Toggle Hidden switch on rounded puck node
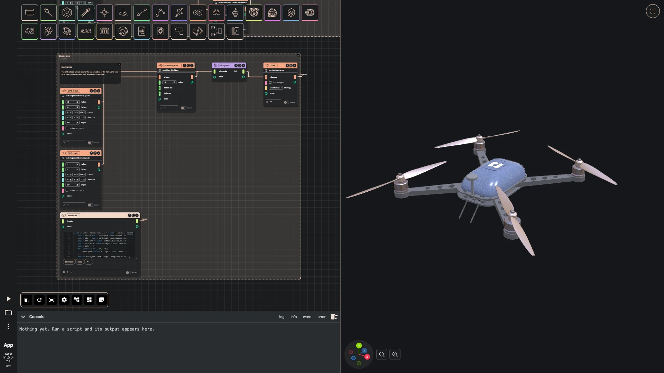 [x=183, y=108]
